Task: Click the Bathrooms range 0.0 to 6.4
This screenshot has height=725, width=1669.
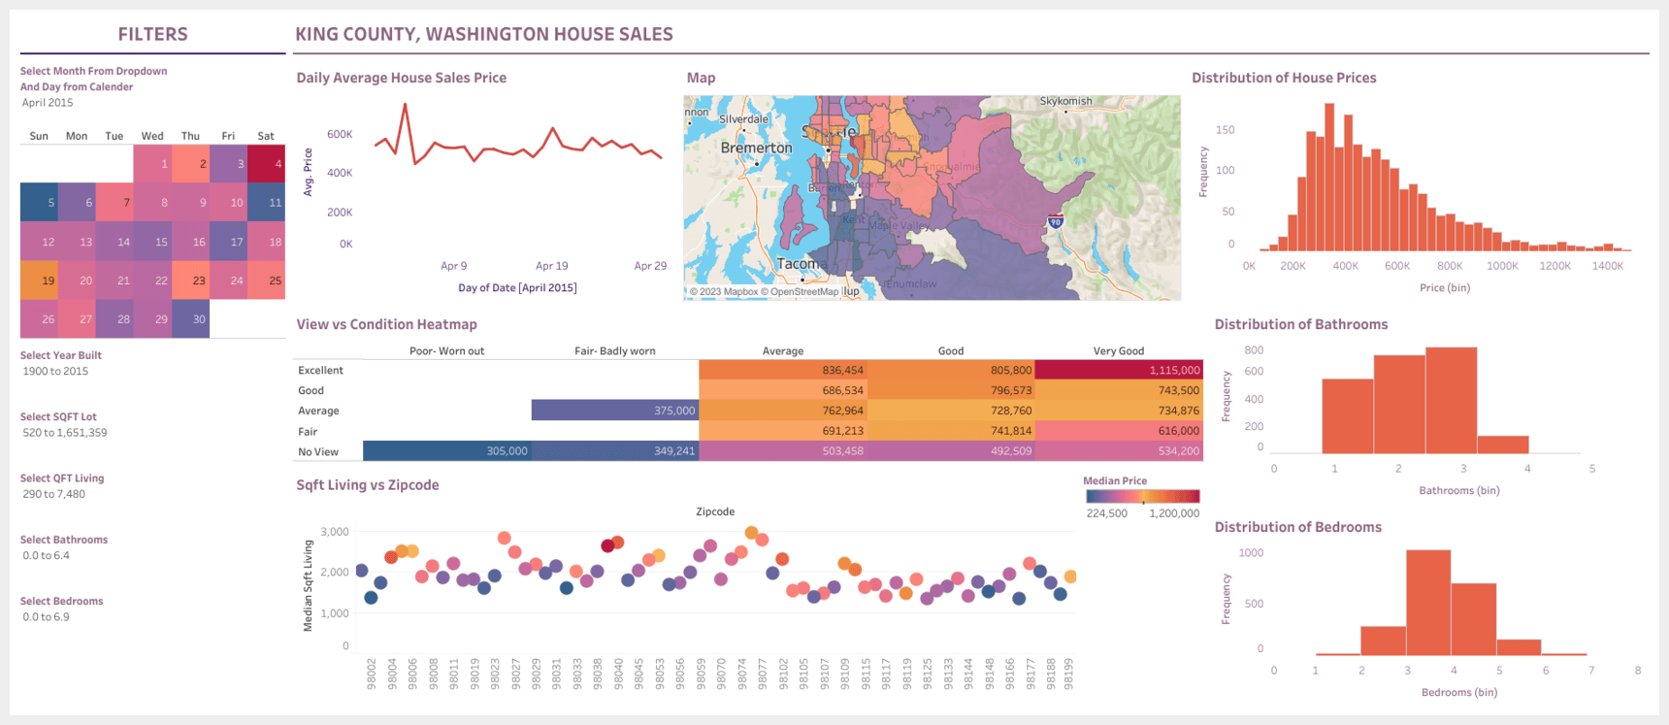Action: 47,556
